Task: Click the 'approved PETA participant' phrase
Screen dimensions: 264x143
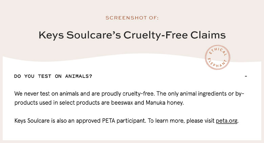Action: (111, 121)
